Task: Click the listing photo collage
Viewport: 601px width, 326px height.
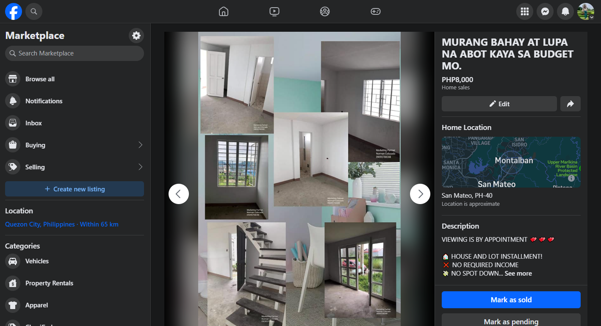Action: tap(299, 179)
